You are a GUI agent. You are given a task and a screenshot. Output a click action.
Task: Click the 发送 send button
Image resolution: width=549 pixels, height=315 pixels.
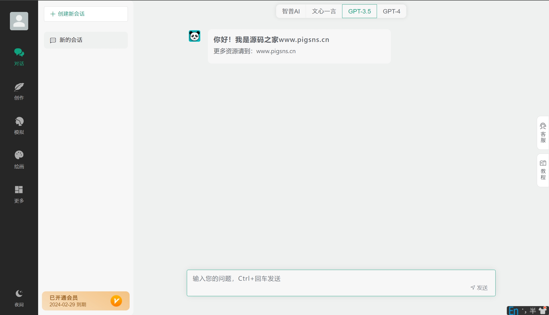click(479, 288)
